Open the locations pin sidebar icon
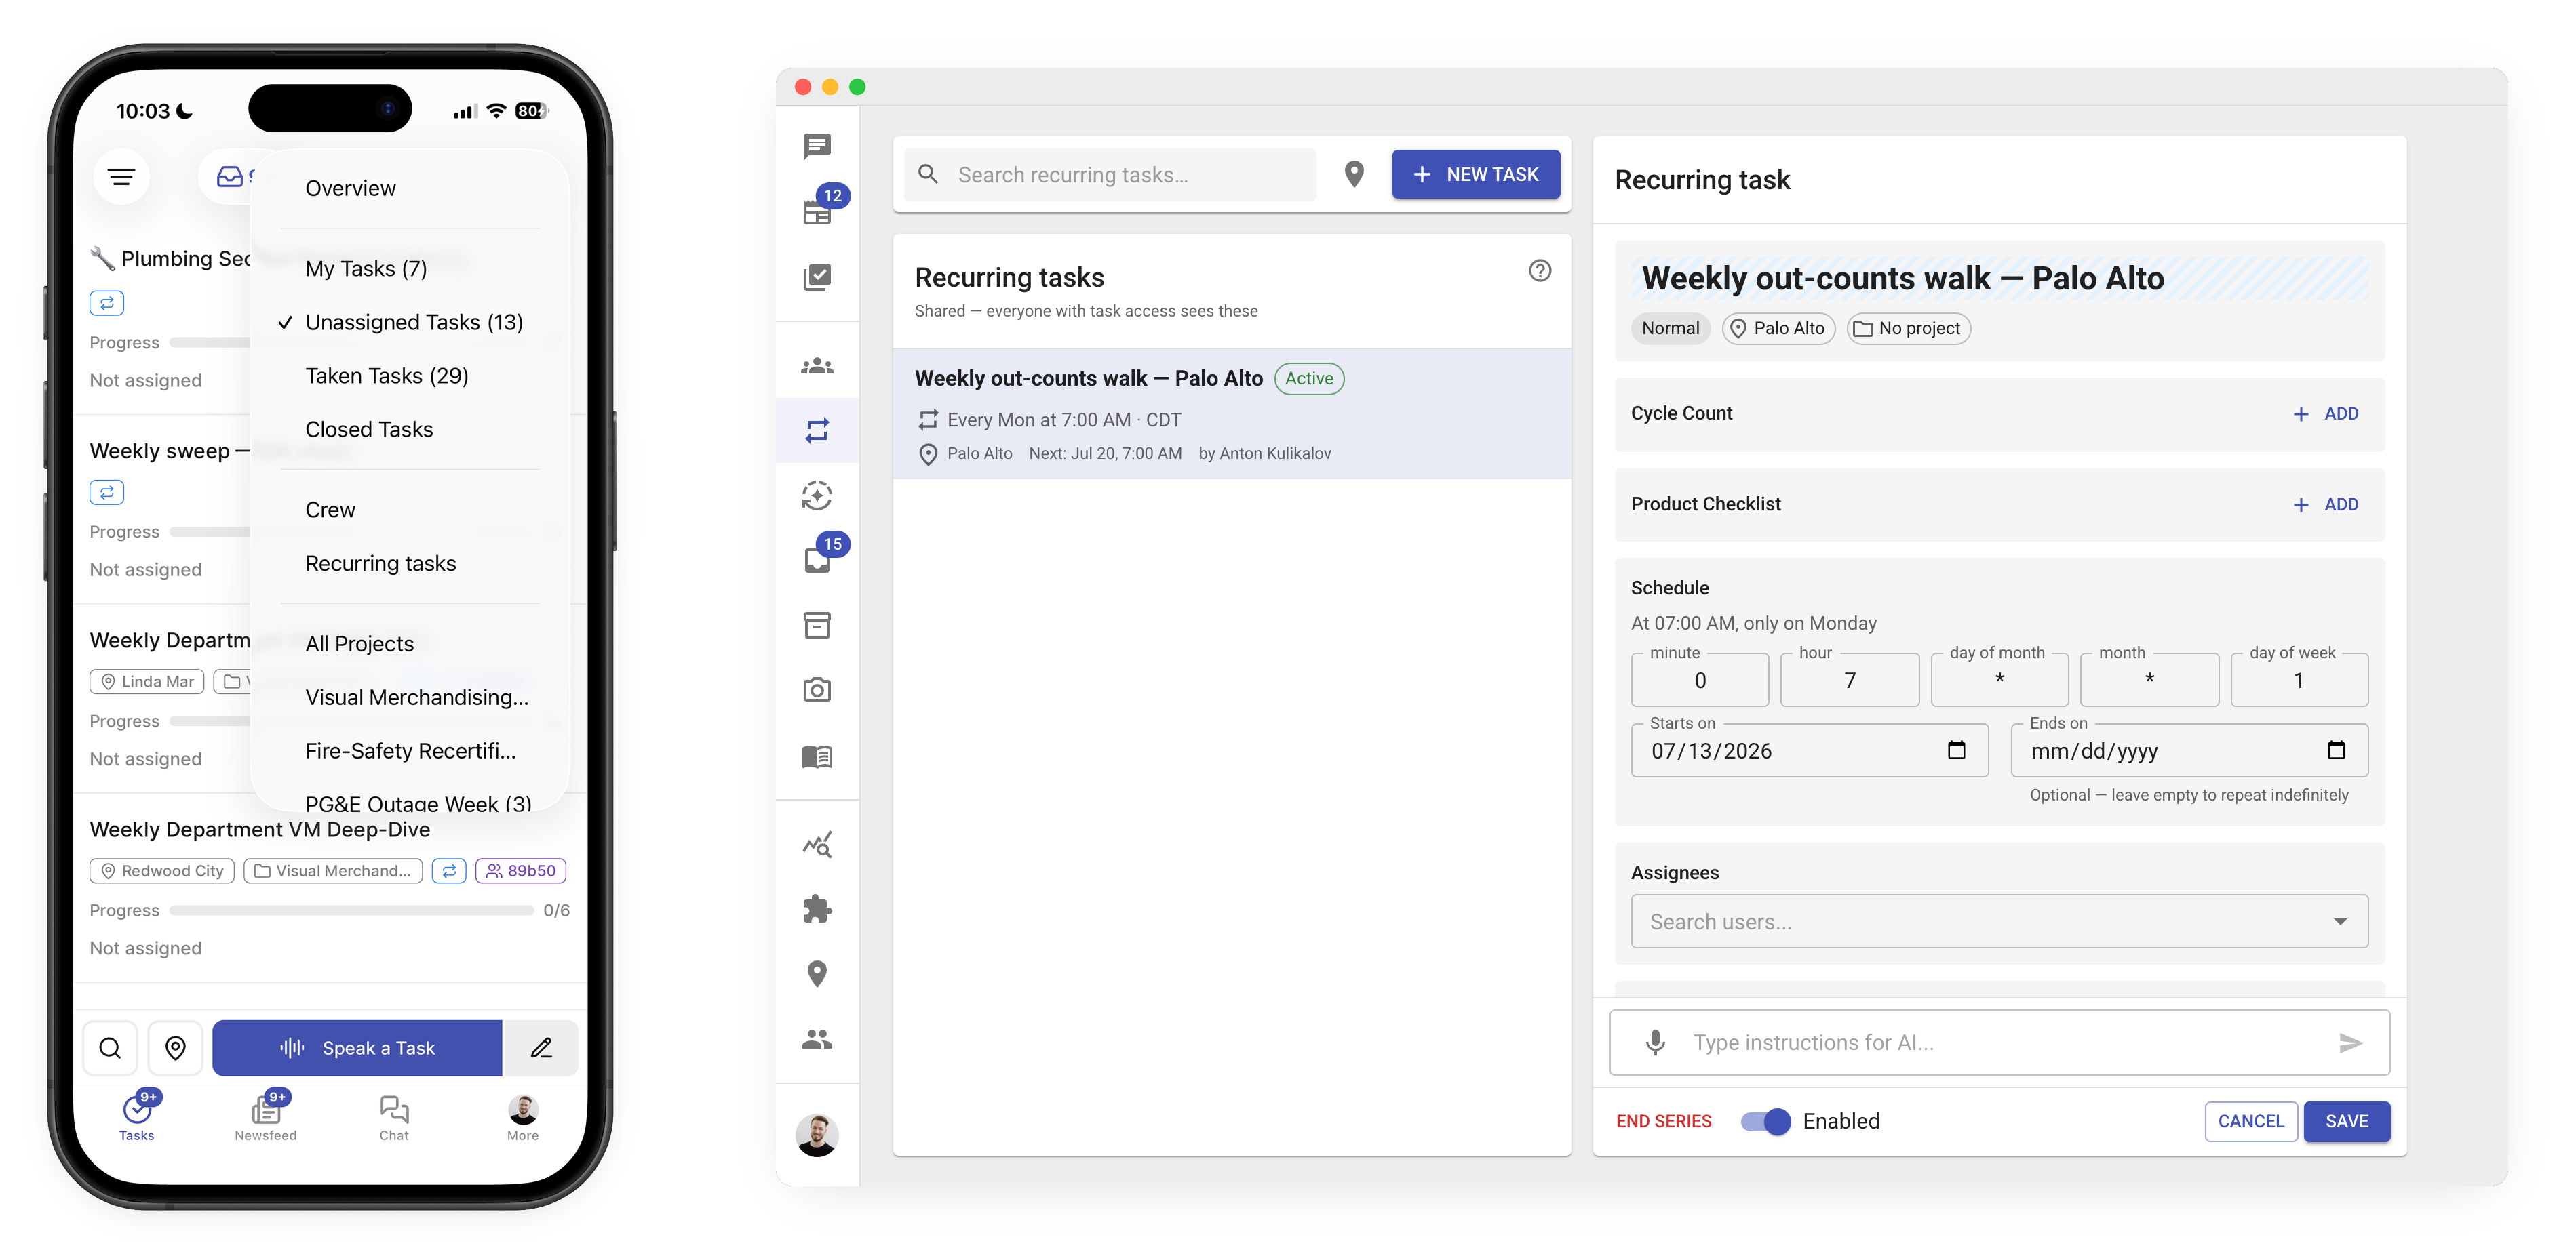Screen dimensions: 2576x1254 pyautogui.click(x=817, y=973)
